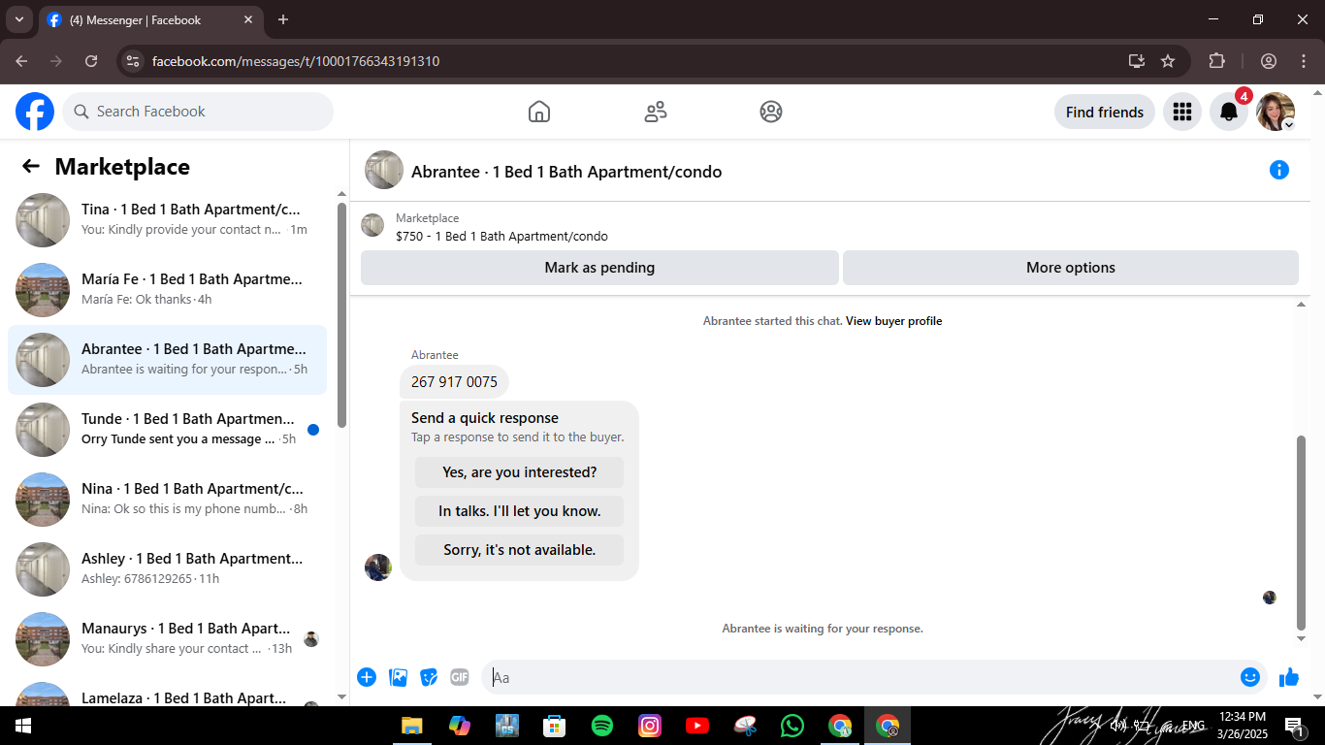Viewport: 1325px width, 745px height.
Task: Open Spotify from the taskbar
Action: coord(602,726)
